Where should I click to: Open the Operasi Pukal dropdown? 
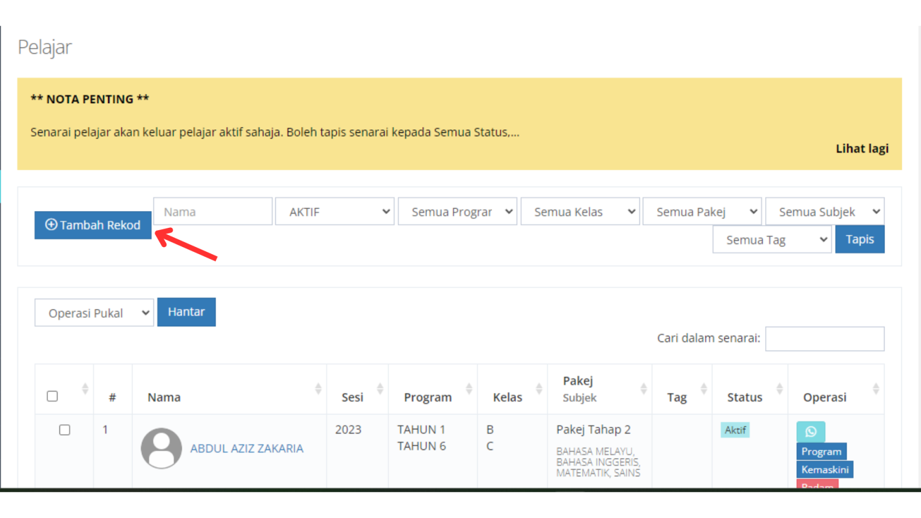94,313
